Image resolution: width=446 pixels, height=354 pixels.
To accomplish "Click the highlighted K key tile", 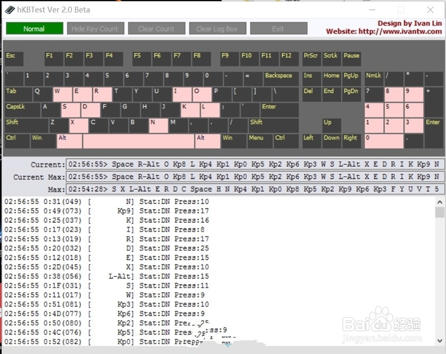I will point(190,110).
